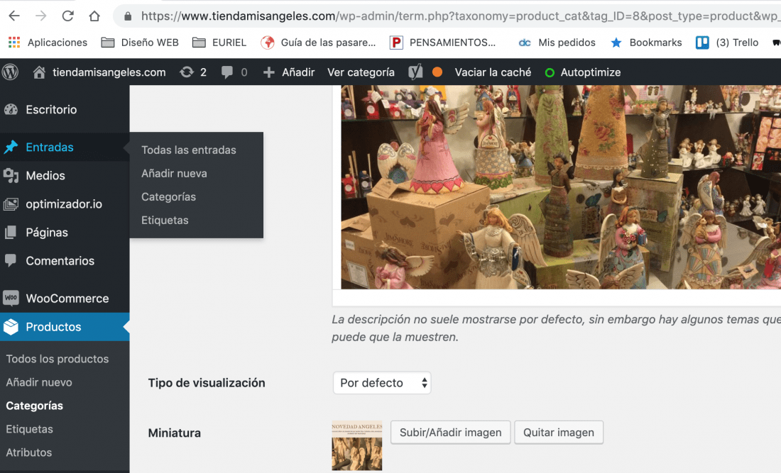
Task: Click the Páginas pages icon
Action: pos(11,233)
